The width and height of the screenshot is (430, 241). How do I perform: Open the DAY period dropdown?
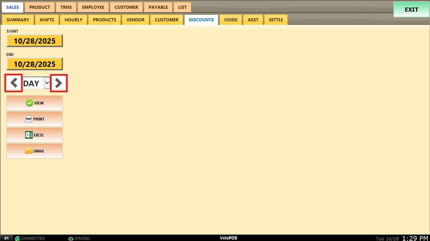tap(47, 83)
